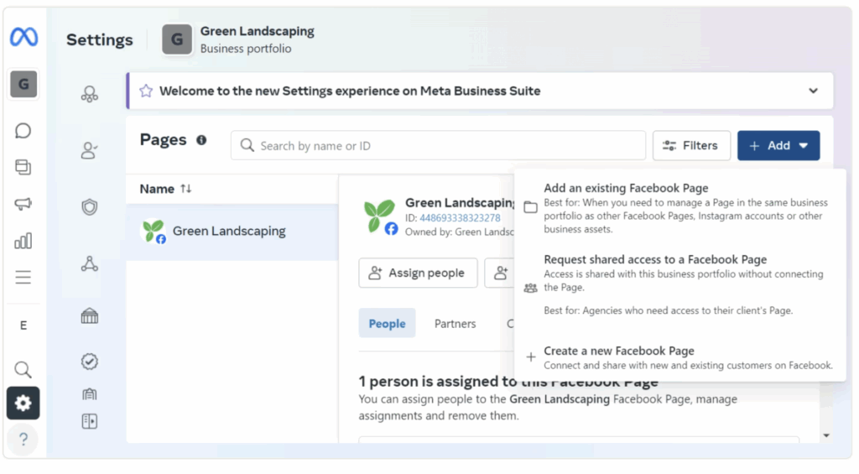Image resolution: width=859 pixels, height=474 pixels.
Task: Click the Welcome to the new Settings experience text
Action: [350, 91]
